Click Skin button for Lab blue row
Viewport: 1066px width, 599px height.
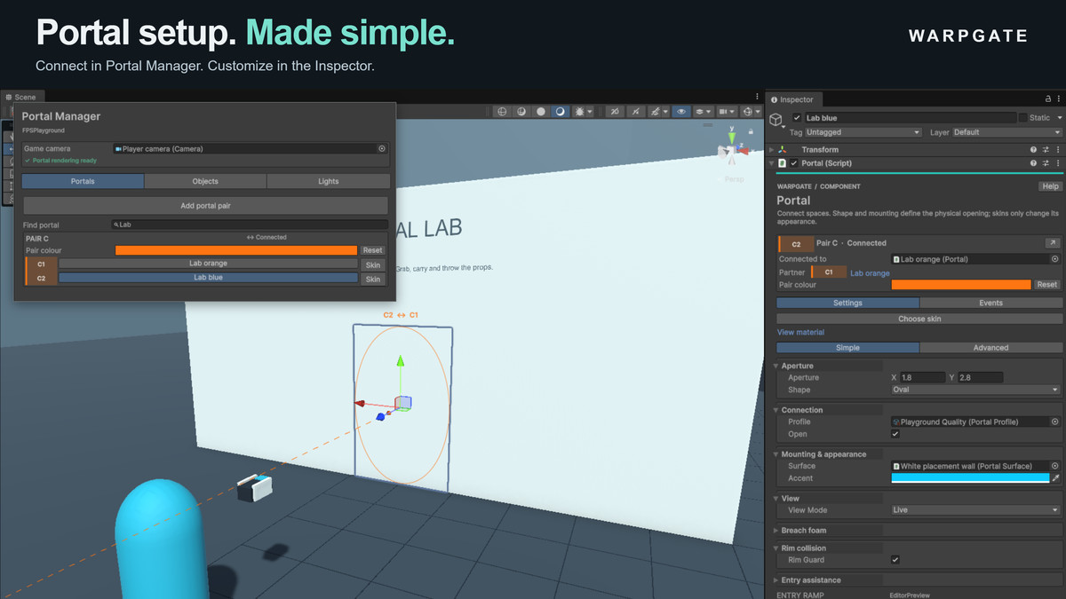(x=372, y=279)
